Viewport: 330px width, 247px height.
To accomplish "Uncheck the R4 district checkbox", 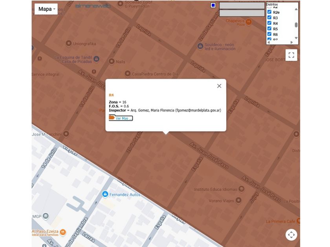I will [x=269, y=23].
